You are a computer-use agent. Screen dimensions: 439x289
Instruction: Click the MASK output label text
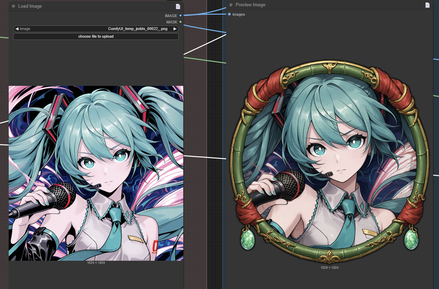tap(172, 22)
